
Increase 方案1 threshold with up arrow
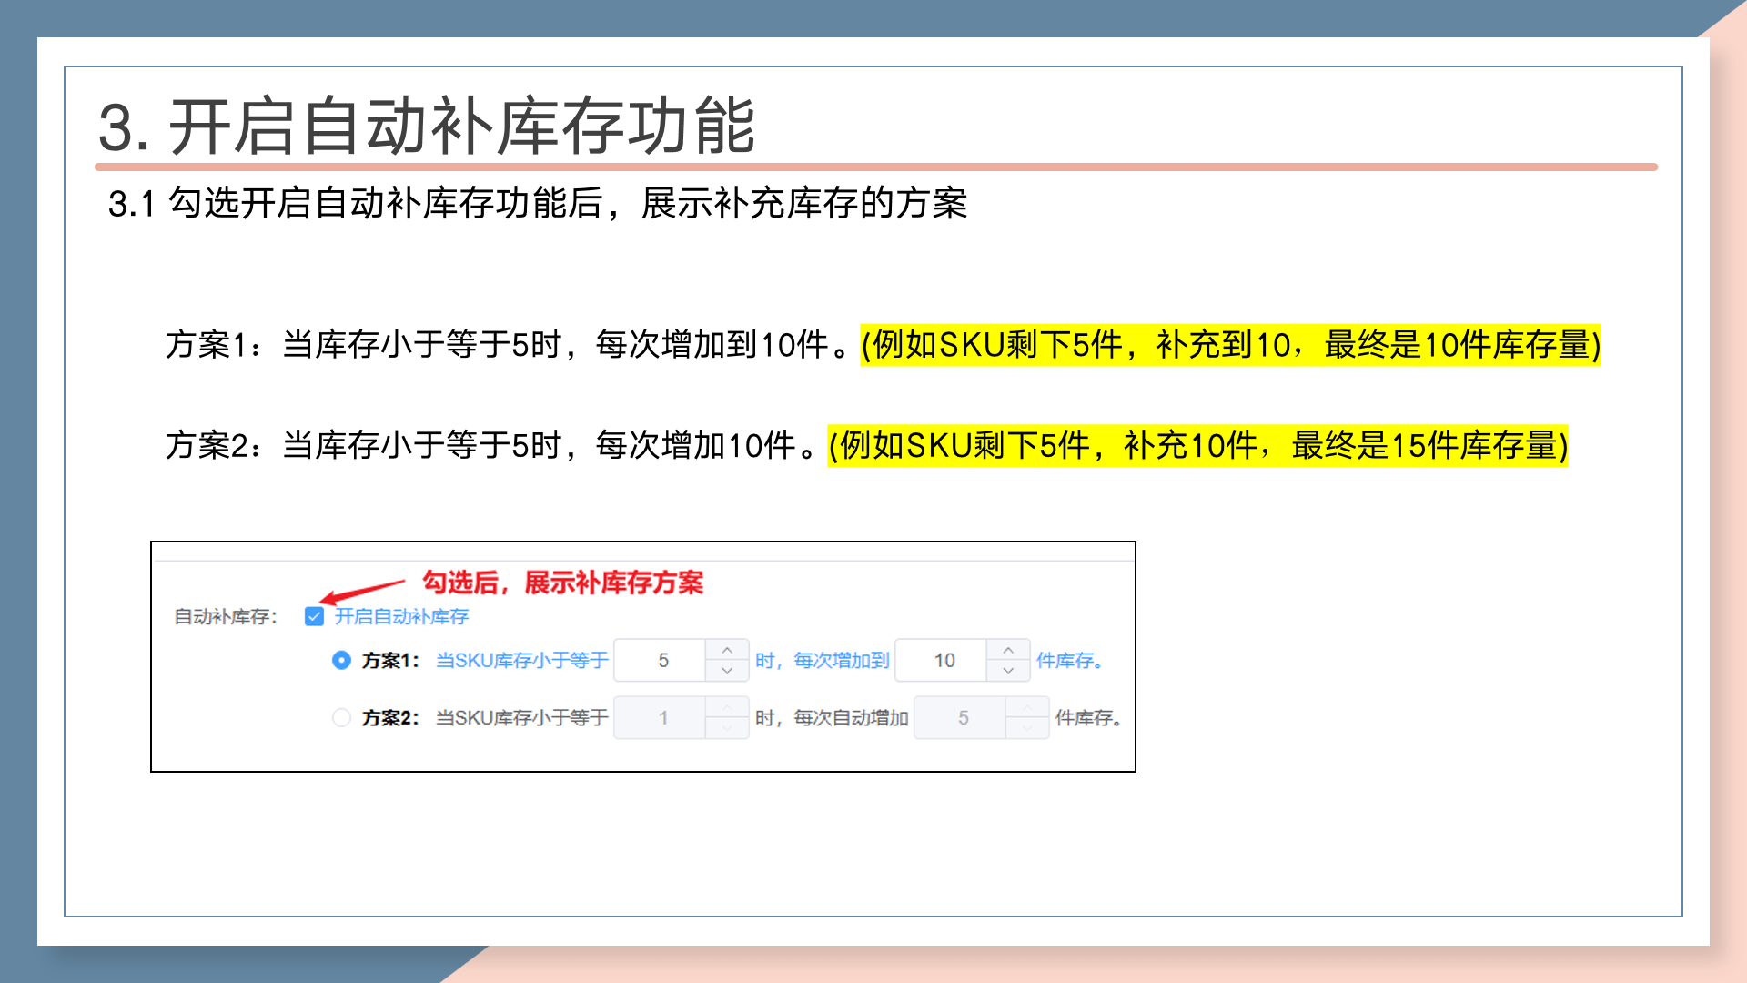[x=727, y=650]
